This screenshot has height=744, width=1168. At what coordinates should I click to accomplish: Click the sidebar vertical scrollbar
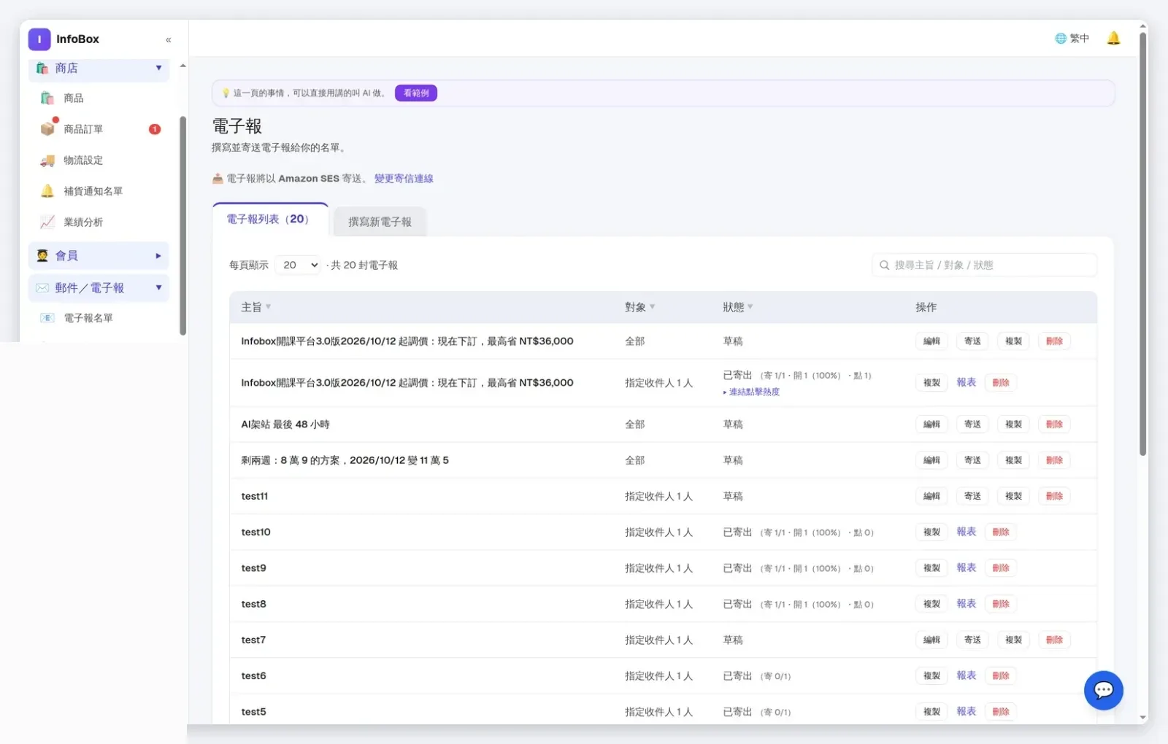click(182, 226)
